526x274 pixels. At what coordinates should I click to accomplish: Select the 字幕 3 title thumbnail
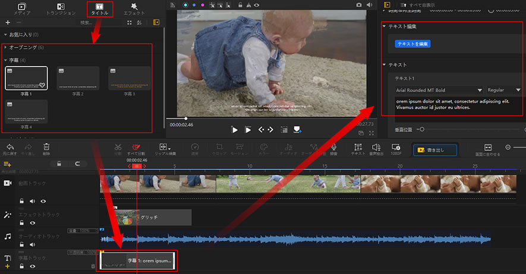(x=130, y=78)
